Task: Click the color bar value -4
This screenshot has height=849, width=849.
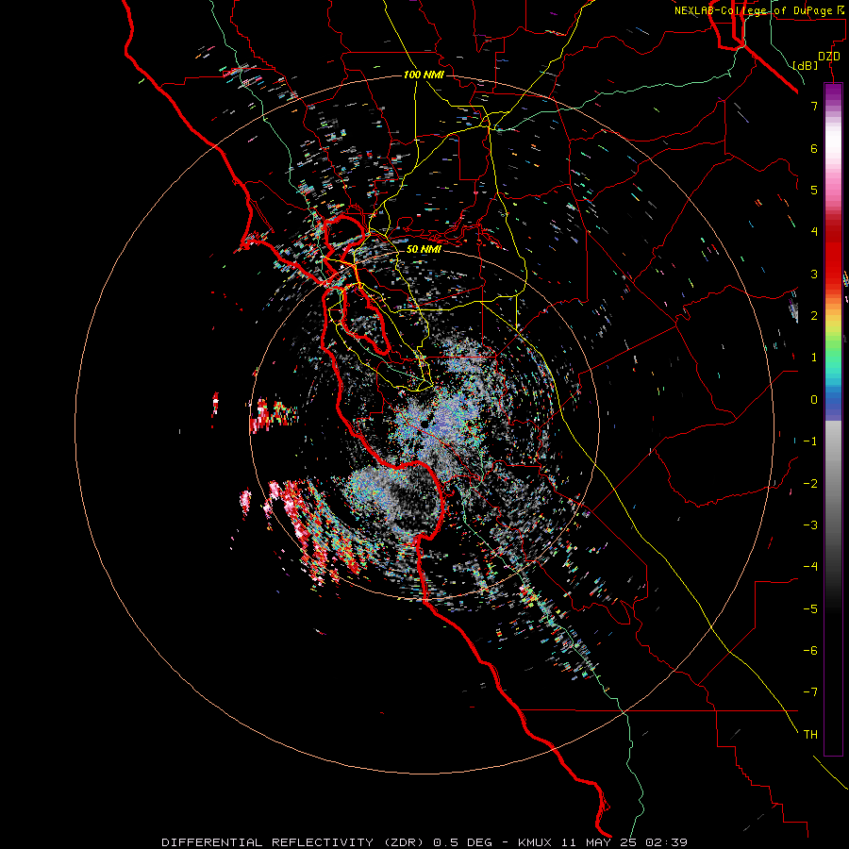Action: click(x=810, y=567)
